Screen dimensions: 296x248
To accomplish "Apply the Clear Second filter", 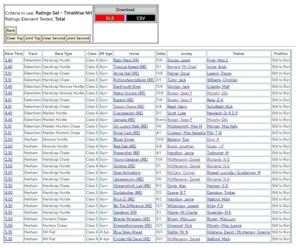I will [x=54, y=38].
